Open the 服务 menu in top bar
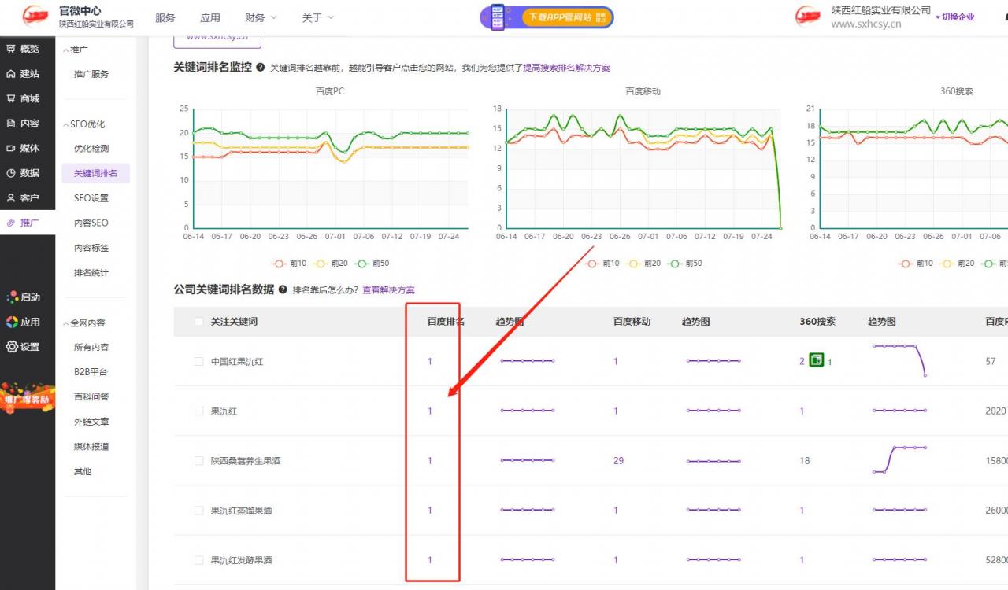This screenshot has width=1008, height=590. pyautogui.click(x=165, y=17)
